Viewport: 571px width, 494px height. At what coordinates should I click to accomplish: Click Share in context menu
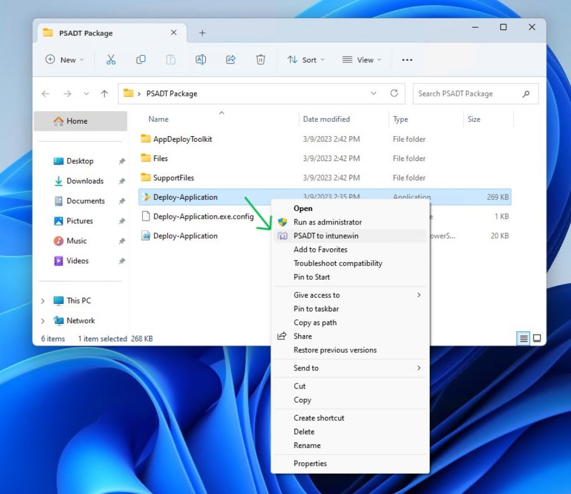(350, 336)
